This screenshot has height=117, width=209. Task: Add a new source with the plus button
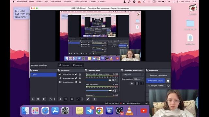[x=60, y=99]
